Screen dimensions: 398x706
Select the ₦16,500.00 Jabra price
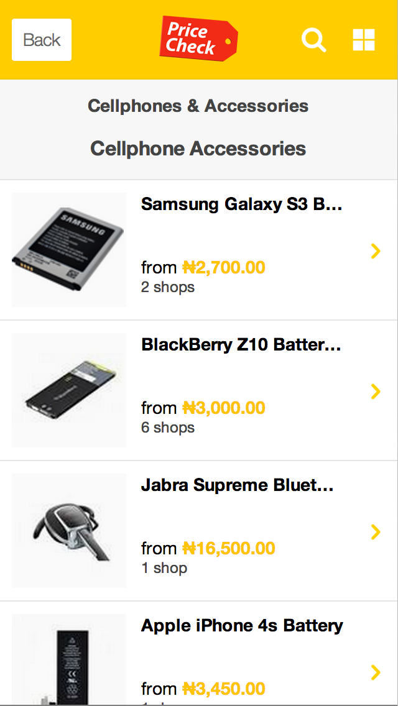coord(228,548)
